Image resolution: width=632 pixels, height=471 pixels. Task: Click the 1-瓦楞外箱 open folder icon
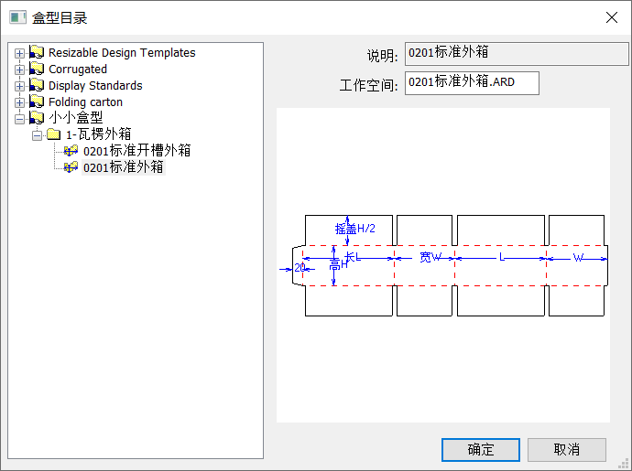[54, 134]
